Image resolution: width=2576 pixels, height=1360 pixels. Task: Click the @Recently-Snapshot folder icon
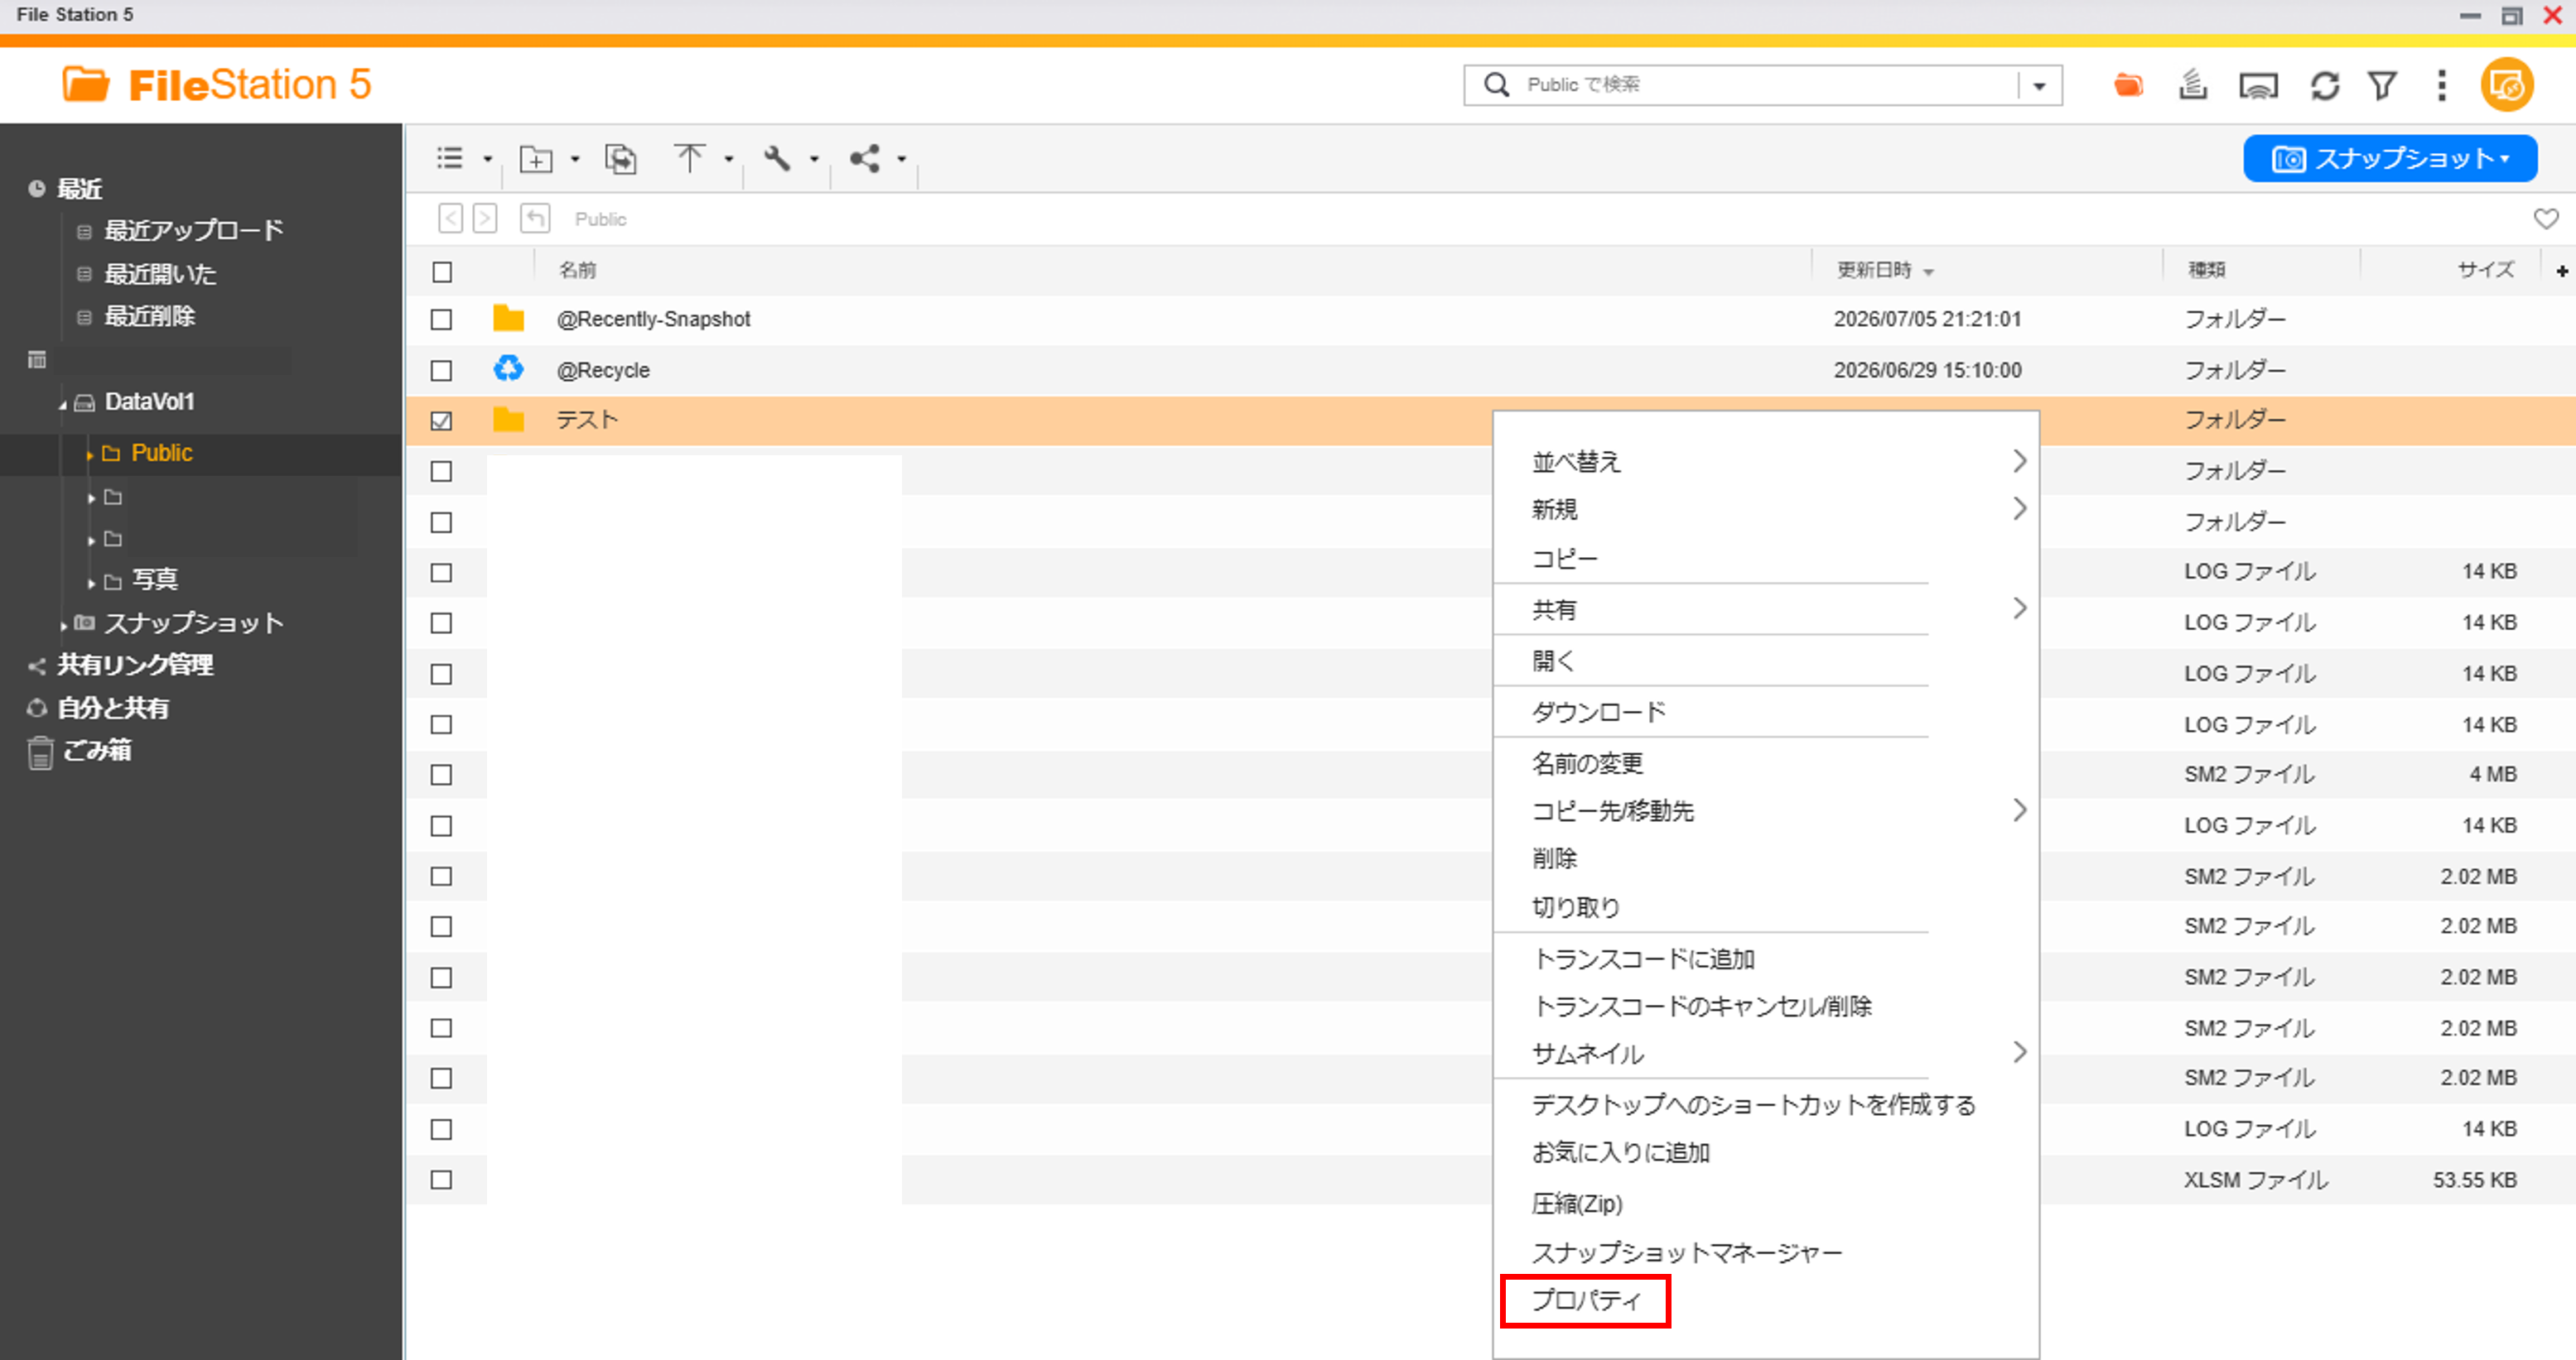[x=508, y=319]
